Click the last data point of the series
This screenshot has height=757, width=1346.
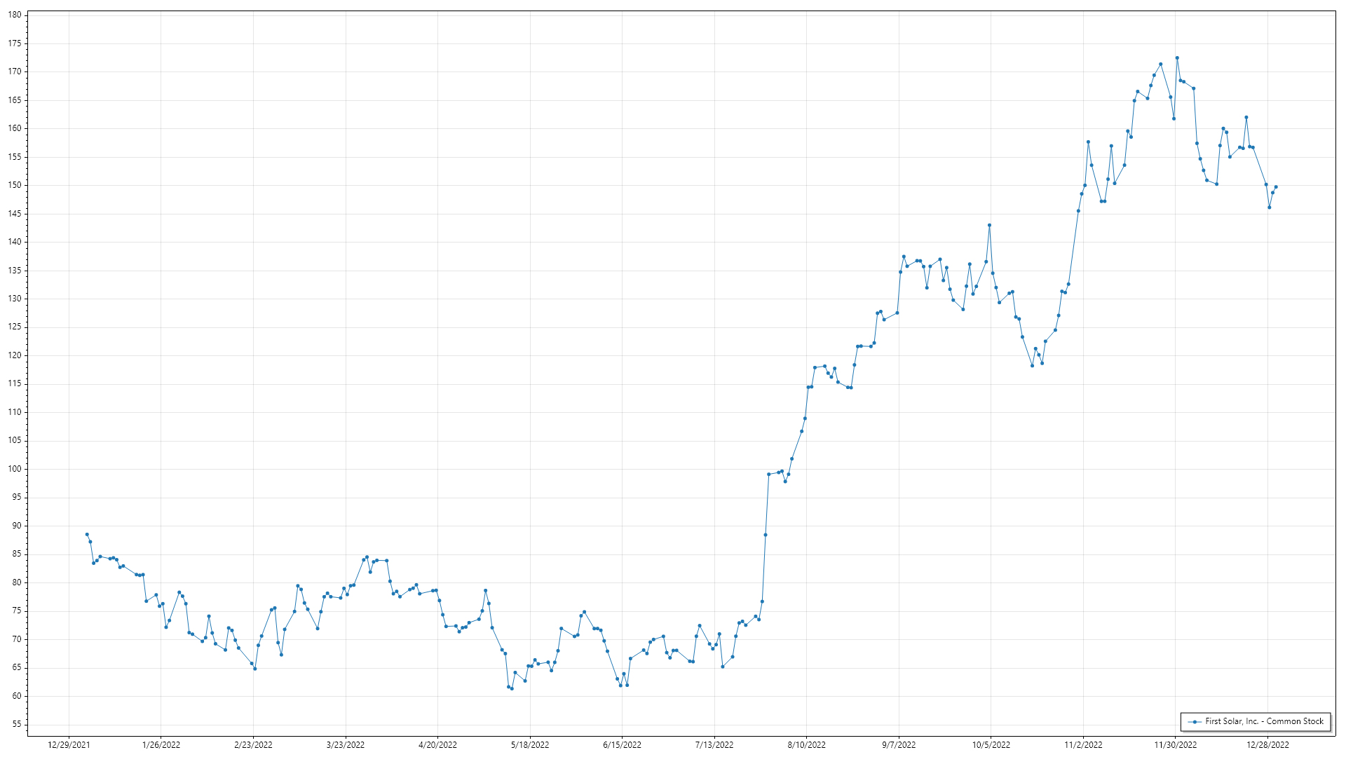(x=1276, y=187)
